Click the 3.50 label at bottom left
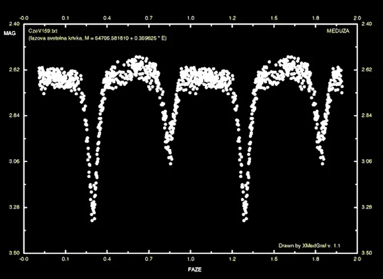This screenshot has width=383, height=279. [x=14, y=253]
